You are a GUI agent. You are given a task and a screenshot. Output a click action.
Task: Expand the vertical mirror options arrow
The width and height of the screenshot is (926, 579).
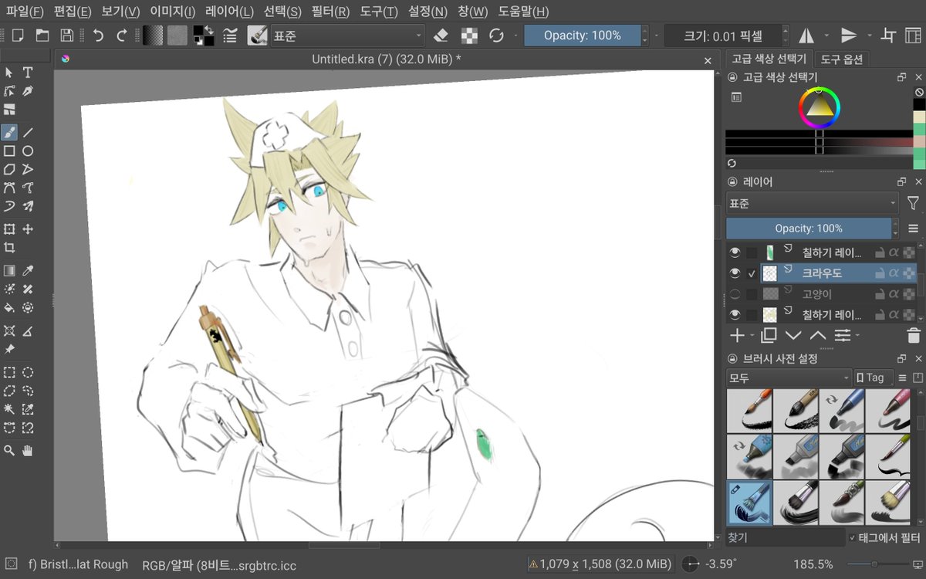869,36
